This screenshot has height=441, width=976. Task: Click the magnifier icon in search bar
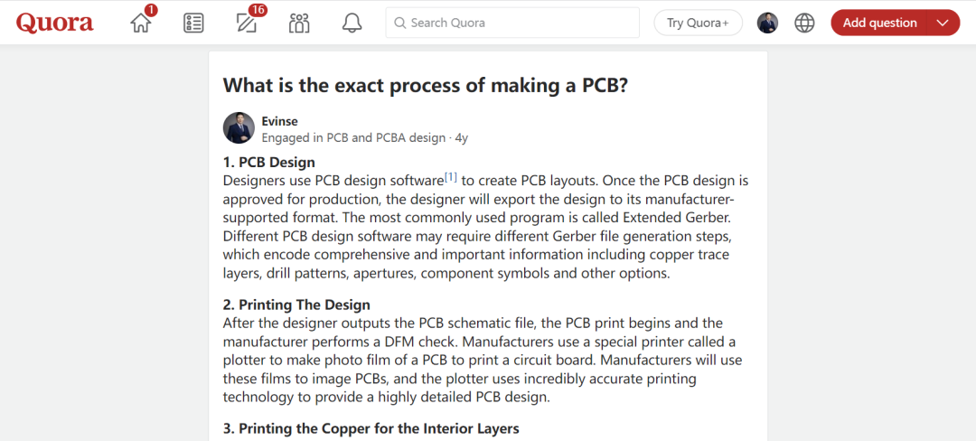click(x=399, y=23)
